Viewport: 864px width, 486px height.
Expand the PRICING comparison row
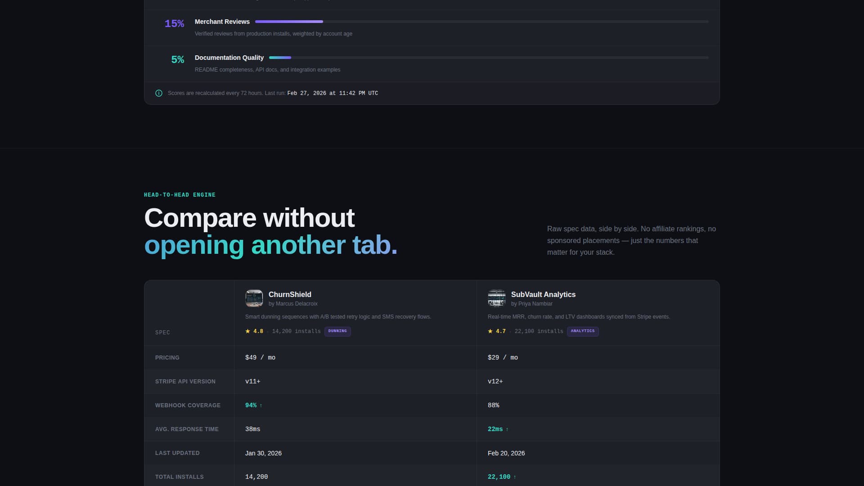[167, 358]
